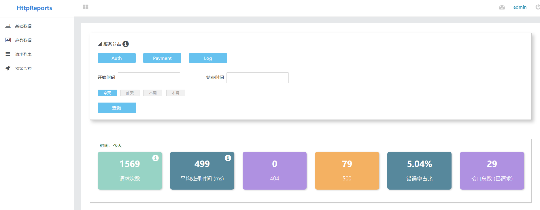The height and width of the screenshot is (210, 540).
Task: Select the Payment service node
Action: tap(162, 58)
